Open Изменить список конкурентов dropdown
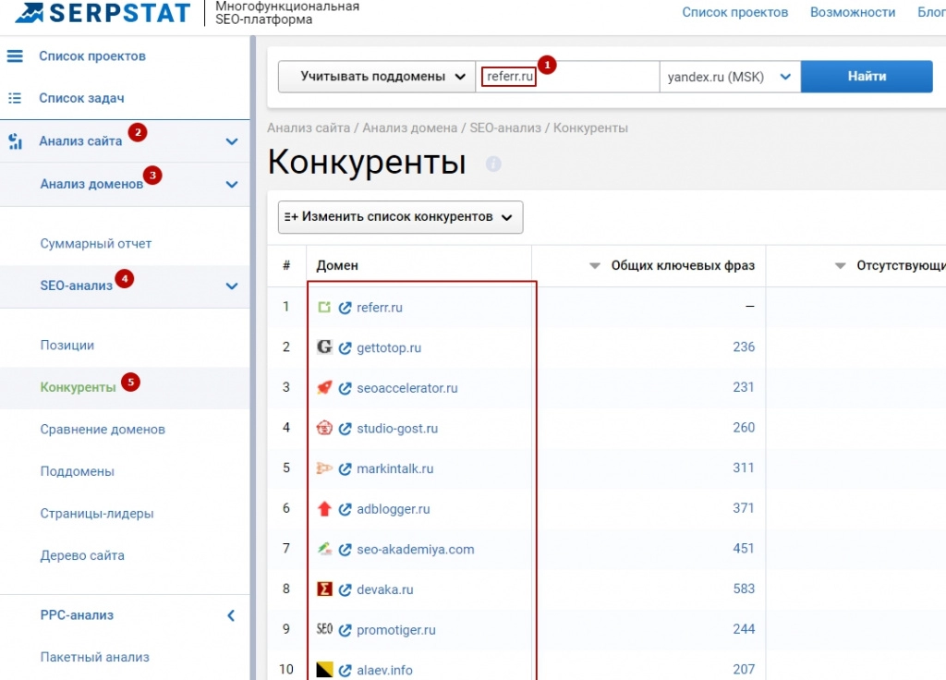Screen dimensions: 946x680 (400, 217)
